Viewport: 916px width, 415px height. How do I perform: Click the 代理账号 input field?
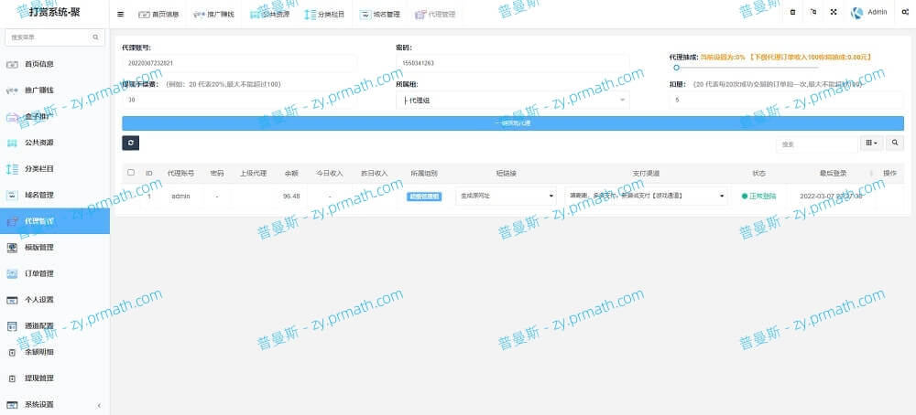(x=239, y=63)
